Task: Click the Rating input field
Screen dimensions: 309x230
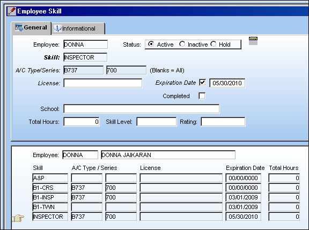Action: 223,122
